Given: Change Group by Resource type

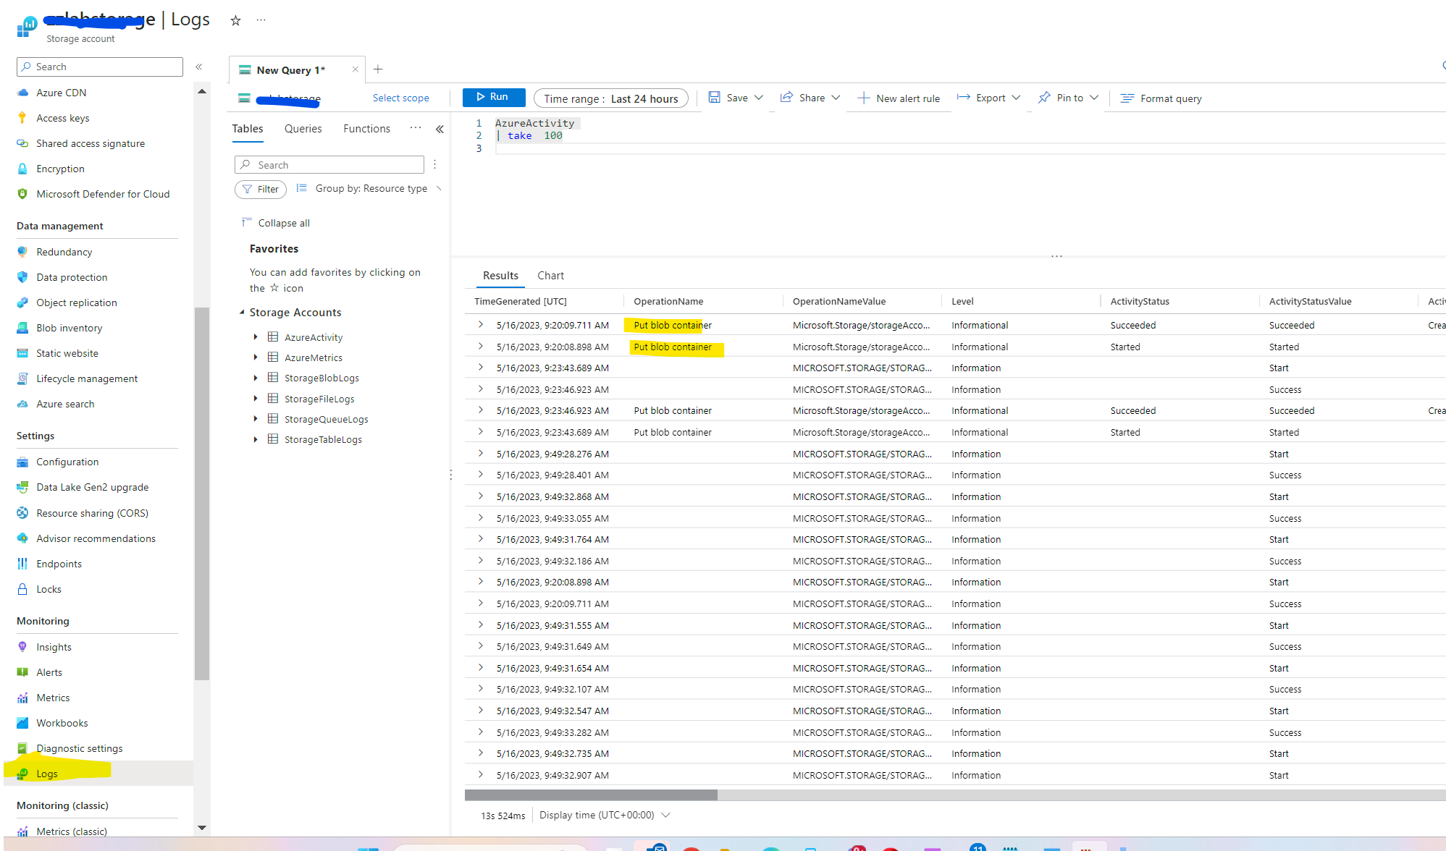Looking at the screenshot, I should (x=369, y=189).
